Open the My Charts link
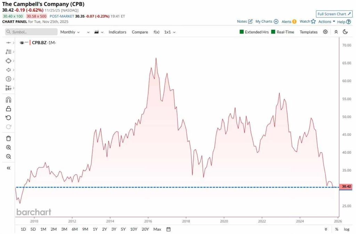 (x=267, y=21)
